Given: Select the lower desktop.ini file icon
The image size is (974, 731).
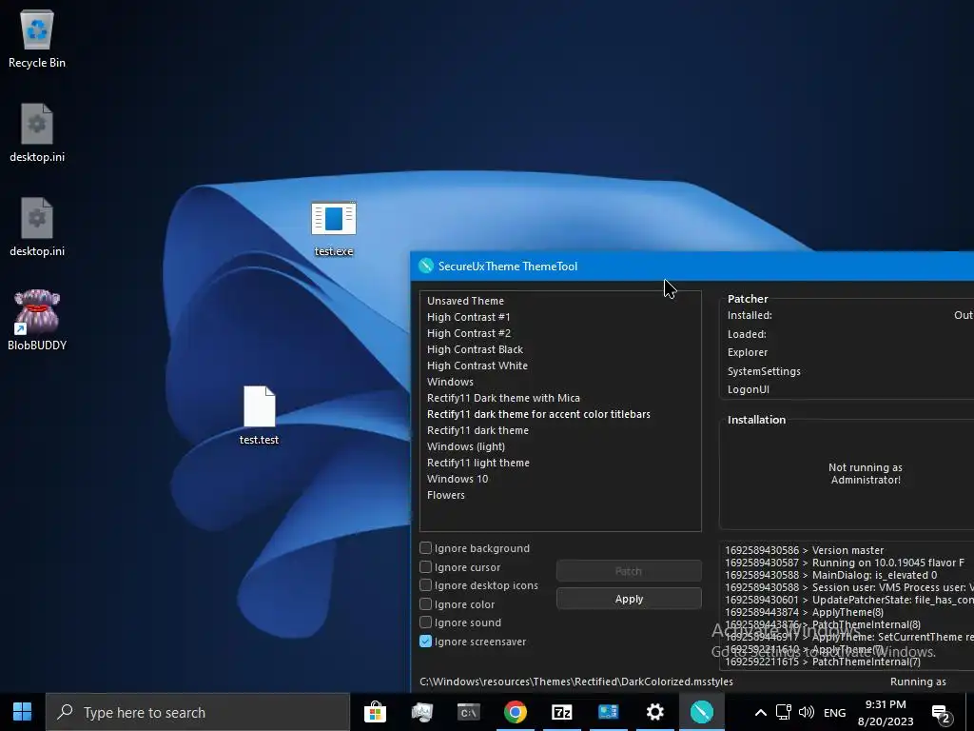Looking at the screenshot, I should 37,227.
